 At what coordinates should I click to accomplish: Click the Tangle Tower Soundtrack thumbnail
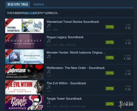[x=24, y=103]
